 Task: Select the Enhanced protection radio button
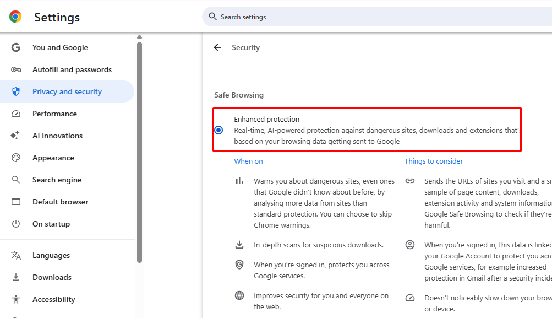pos(219,130)
